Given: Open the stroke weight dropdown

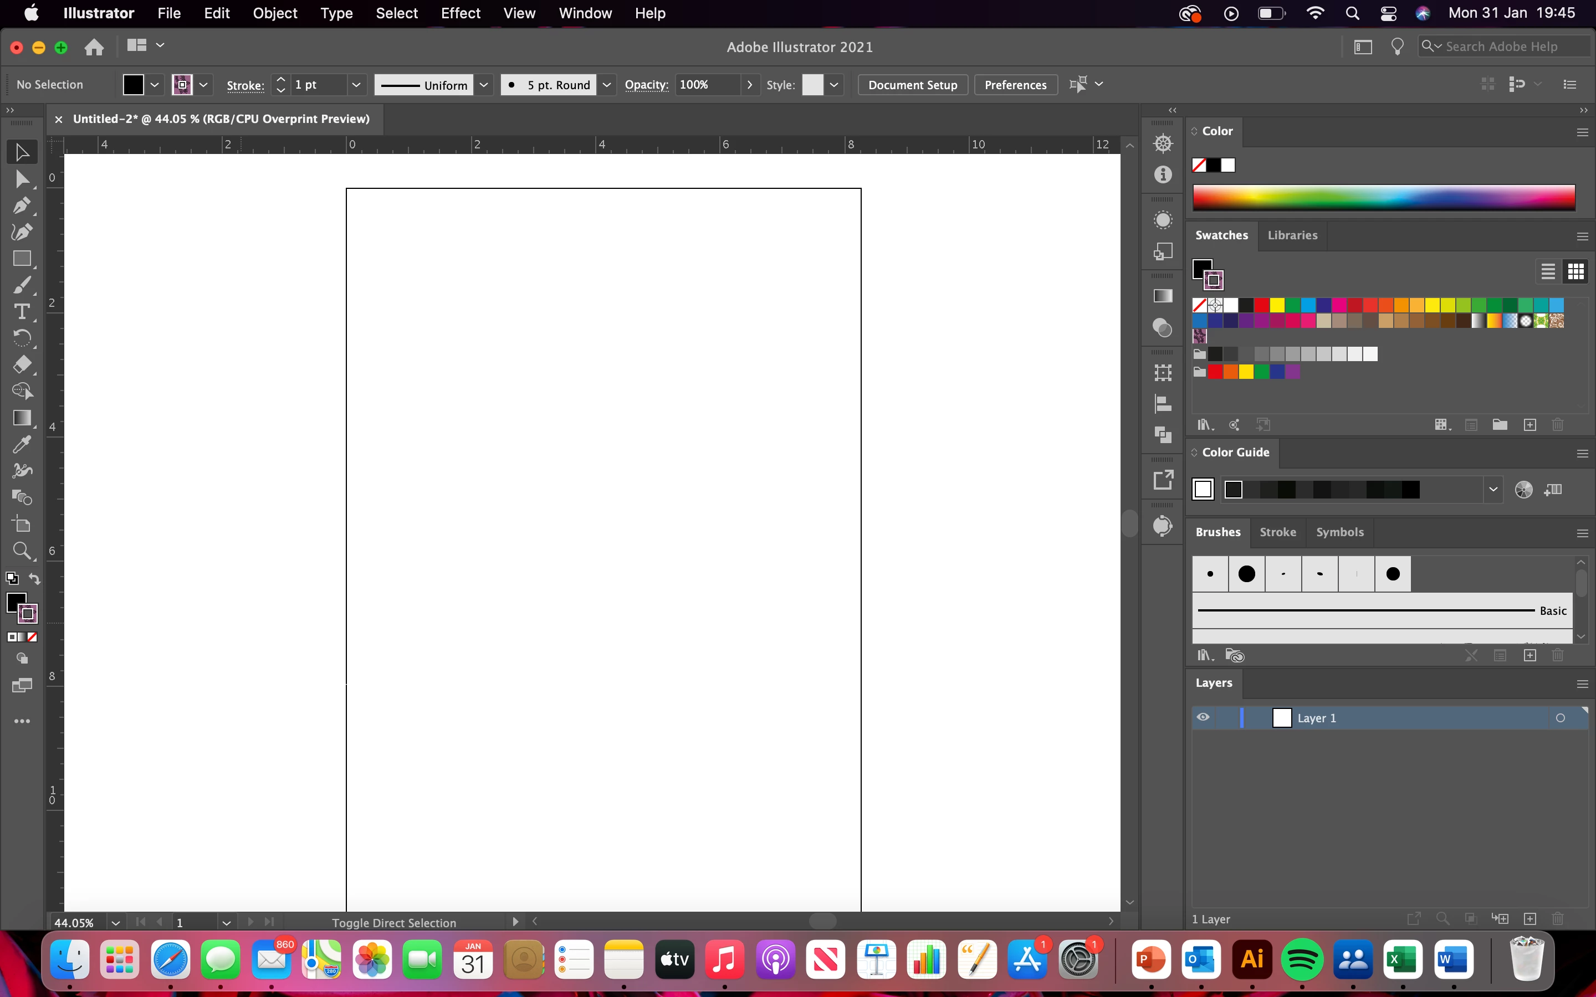Looking at the screenshot, I should click(356, 84).
